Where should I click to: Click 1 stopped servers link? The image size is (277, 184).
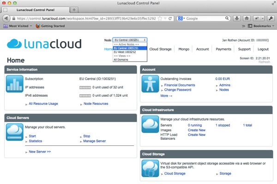point(223,125)
